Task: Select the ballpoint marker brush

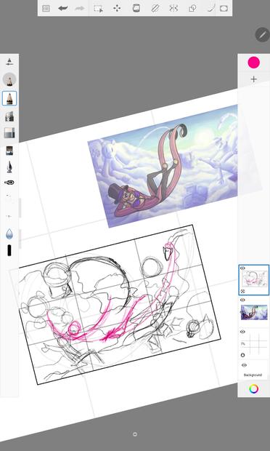Action: [x=9, y=183]
